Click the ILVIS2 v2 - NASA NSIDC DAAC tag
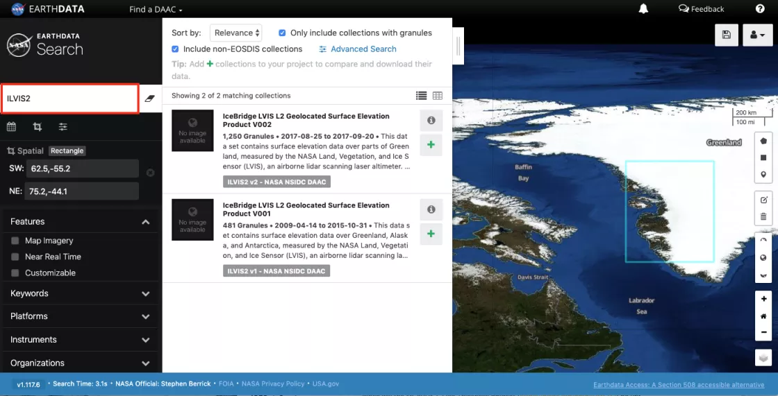Image resolution: width=778 pixels, height=396 pixels. tap(277, 182)
